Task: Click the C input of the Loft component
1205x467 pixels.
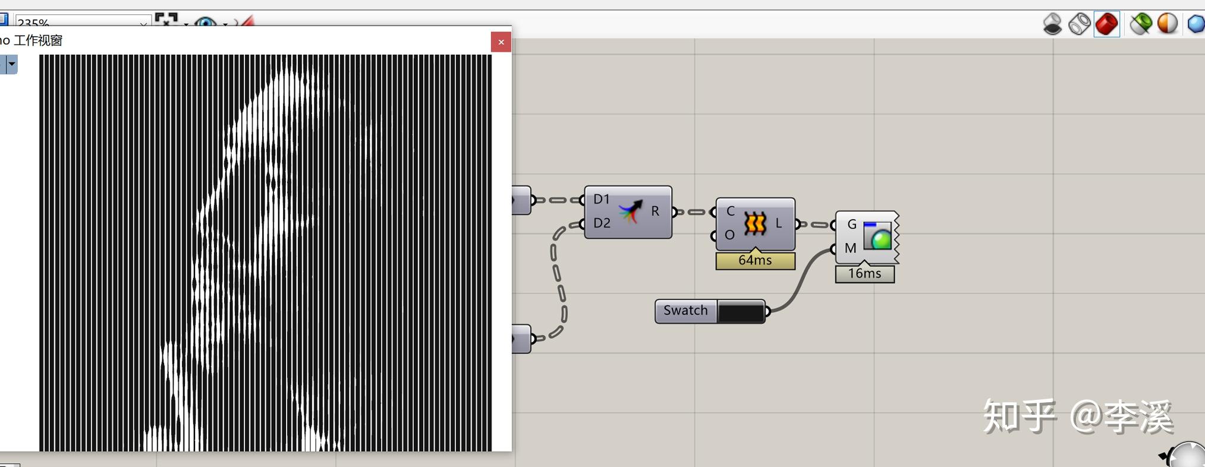Action: click(731, 211)
